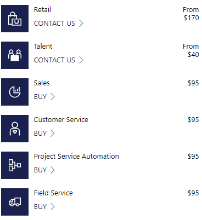The image size is (202, 220).
Task: Click the Project Service Automation diagram icon
Action: tap(15, 165)
